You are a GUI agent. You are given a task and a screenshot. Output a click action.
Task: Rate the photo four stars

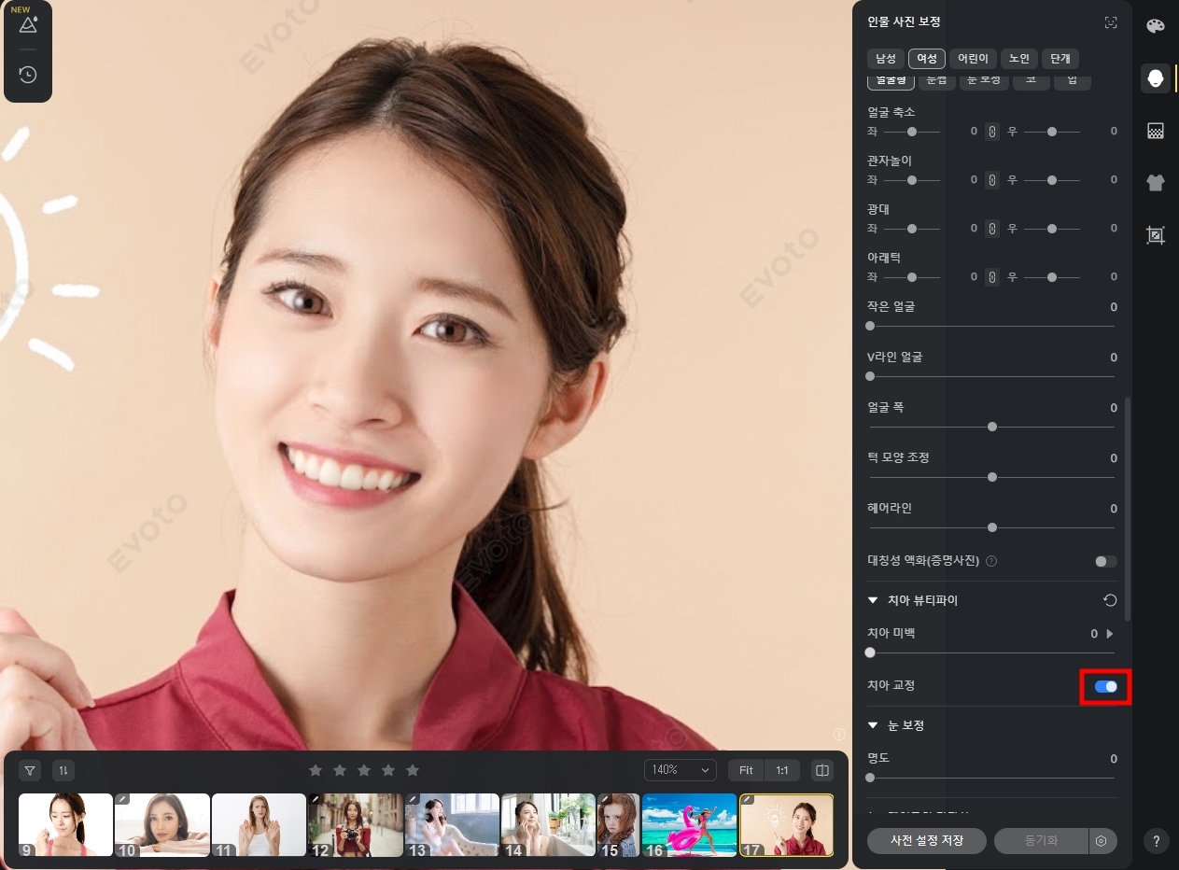click(388, 770)
